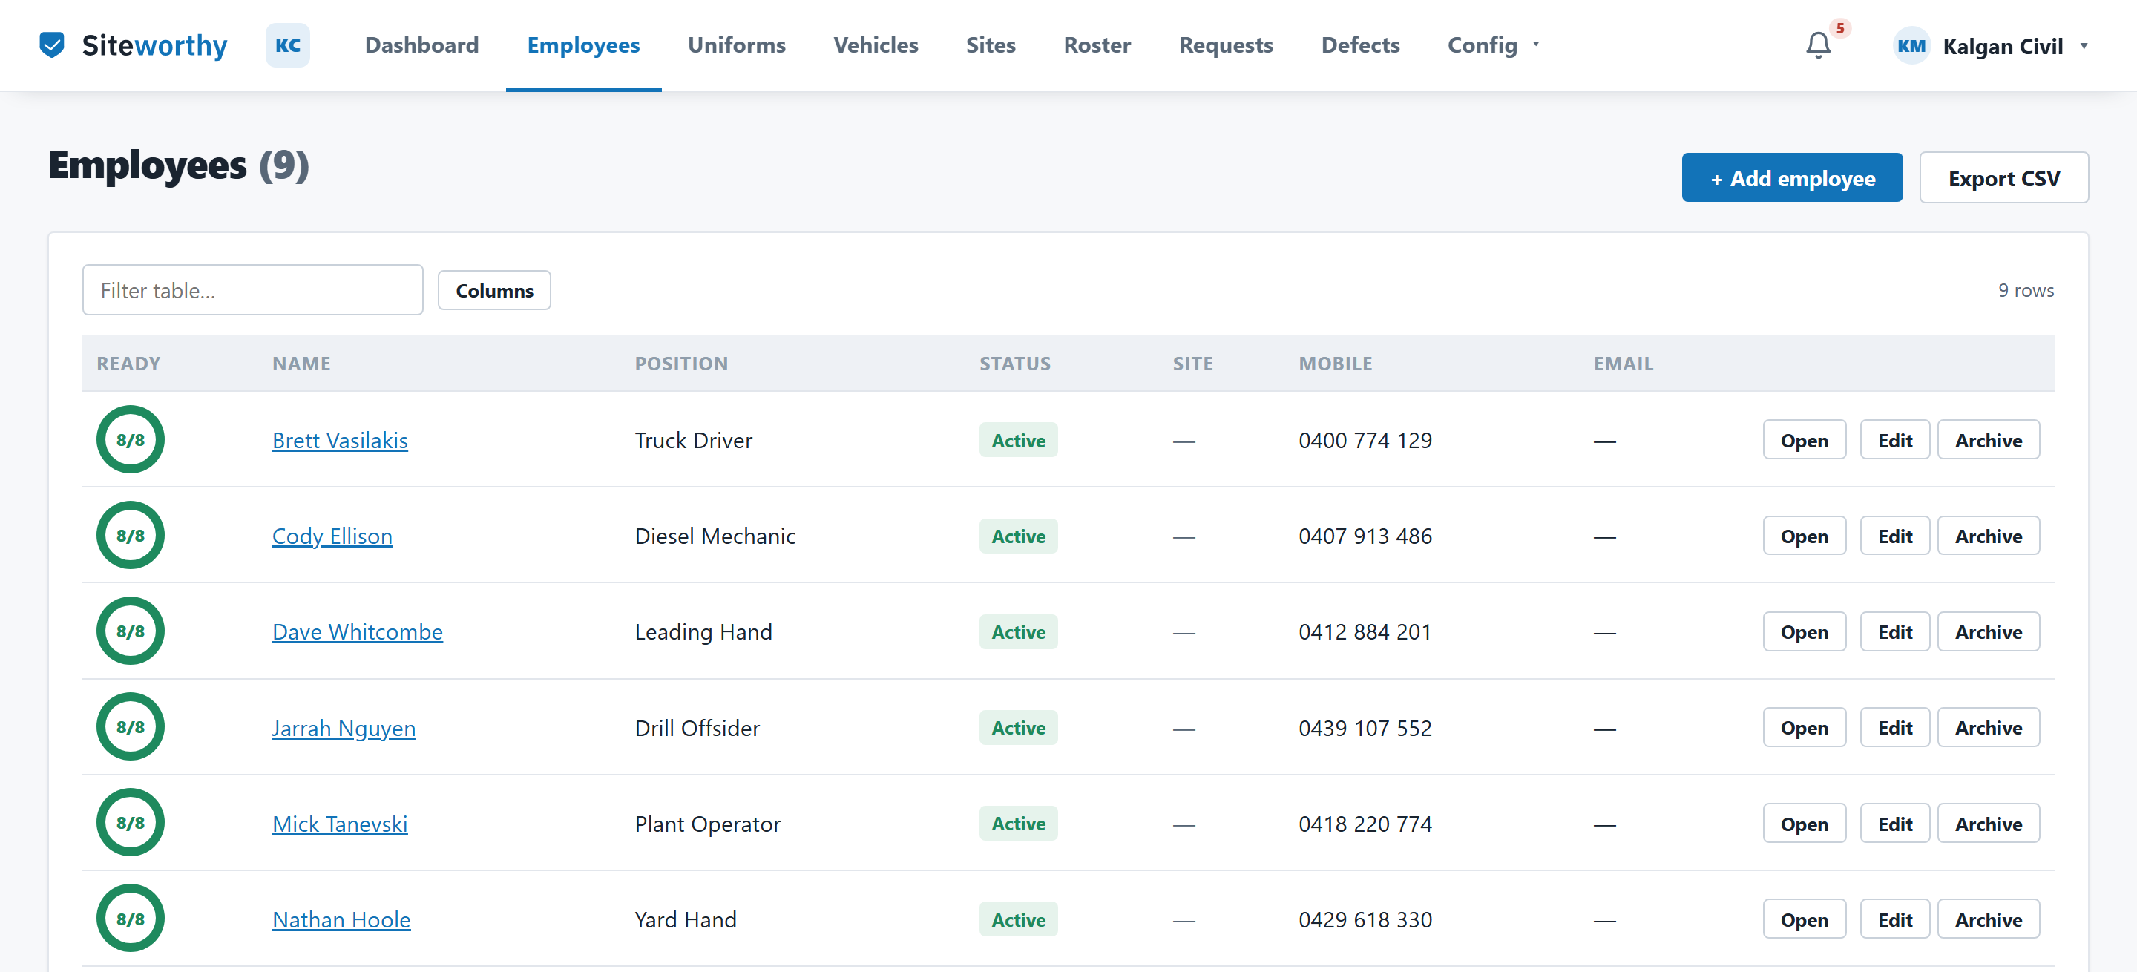Click the Leading Hand position cell
This screenshot has height=972, width=2137.
(x=703, y=632)
